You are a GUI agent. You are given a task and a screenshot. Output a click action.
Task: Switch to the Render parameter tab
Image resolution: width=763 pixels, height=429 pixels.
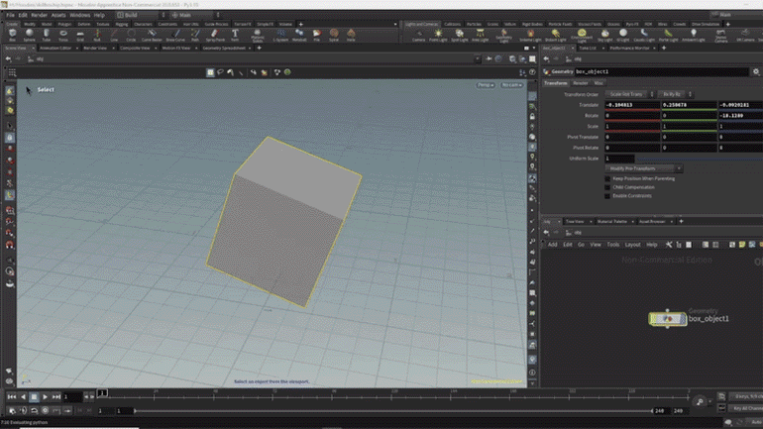tap(581, 83)
